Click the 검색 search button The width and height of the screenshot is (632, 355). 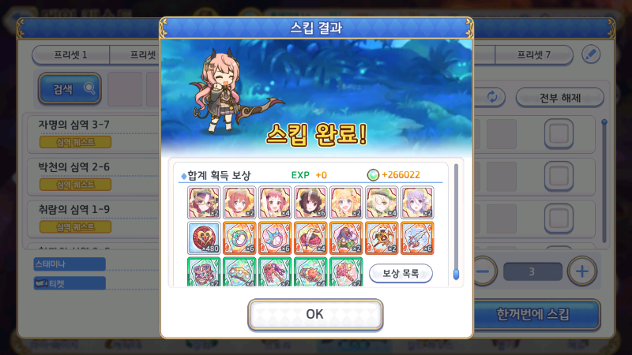point(70,88)
